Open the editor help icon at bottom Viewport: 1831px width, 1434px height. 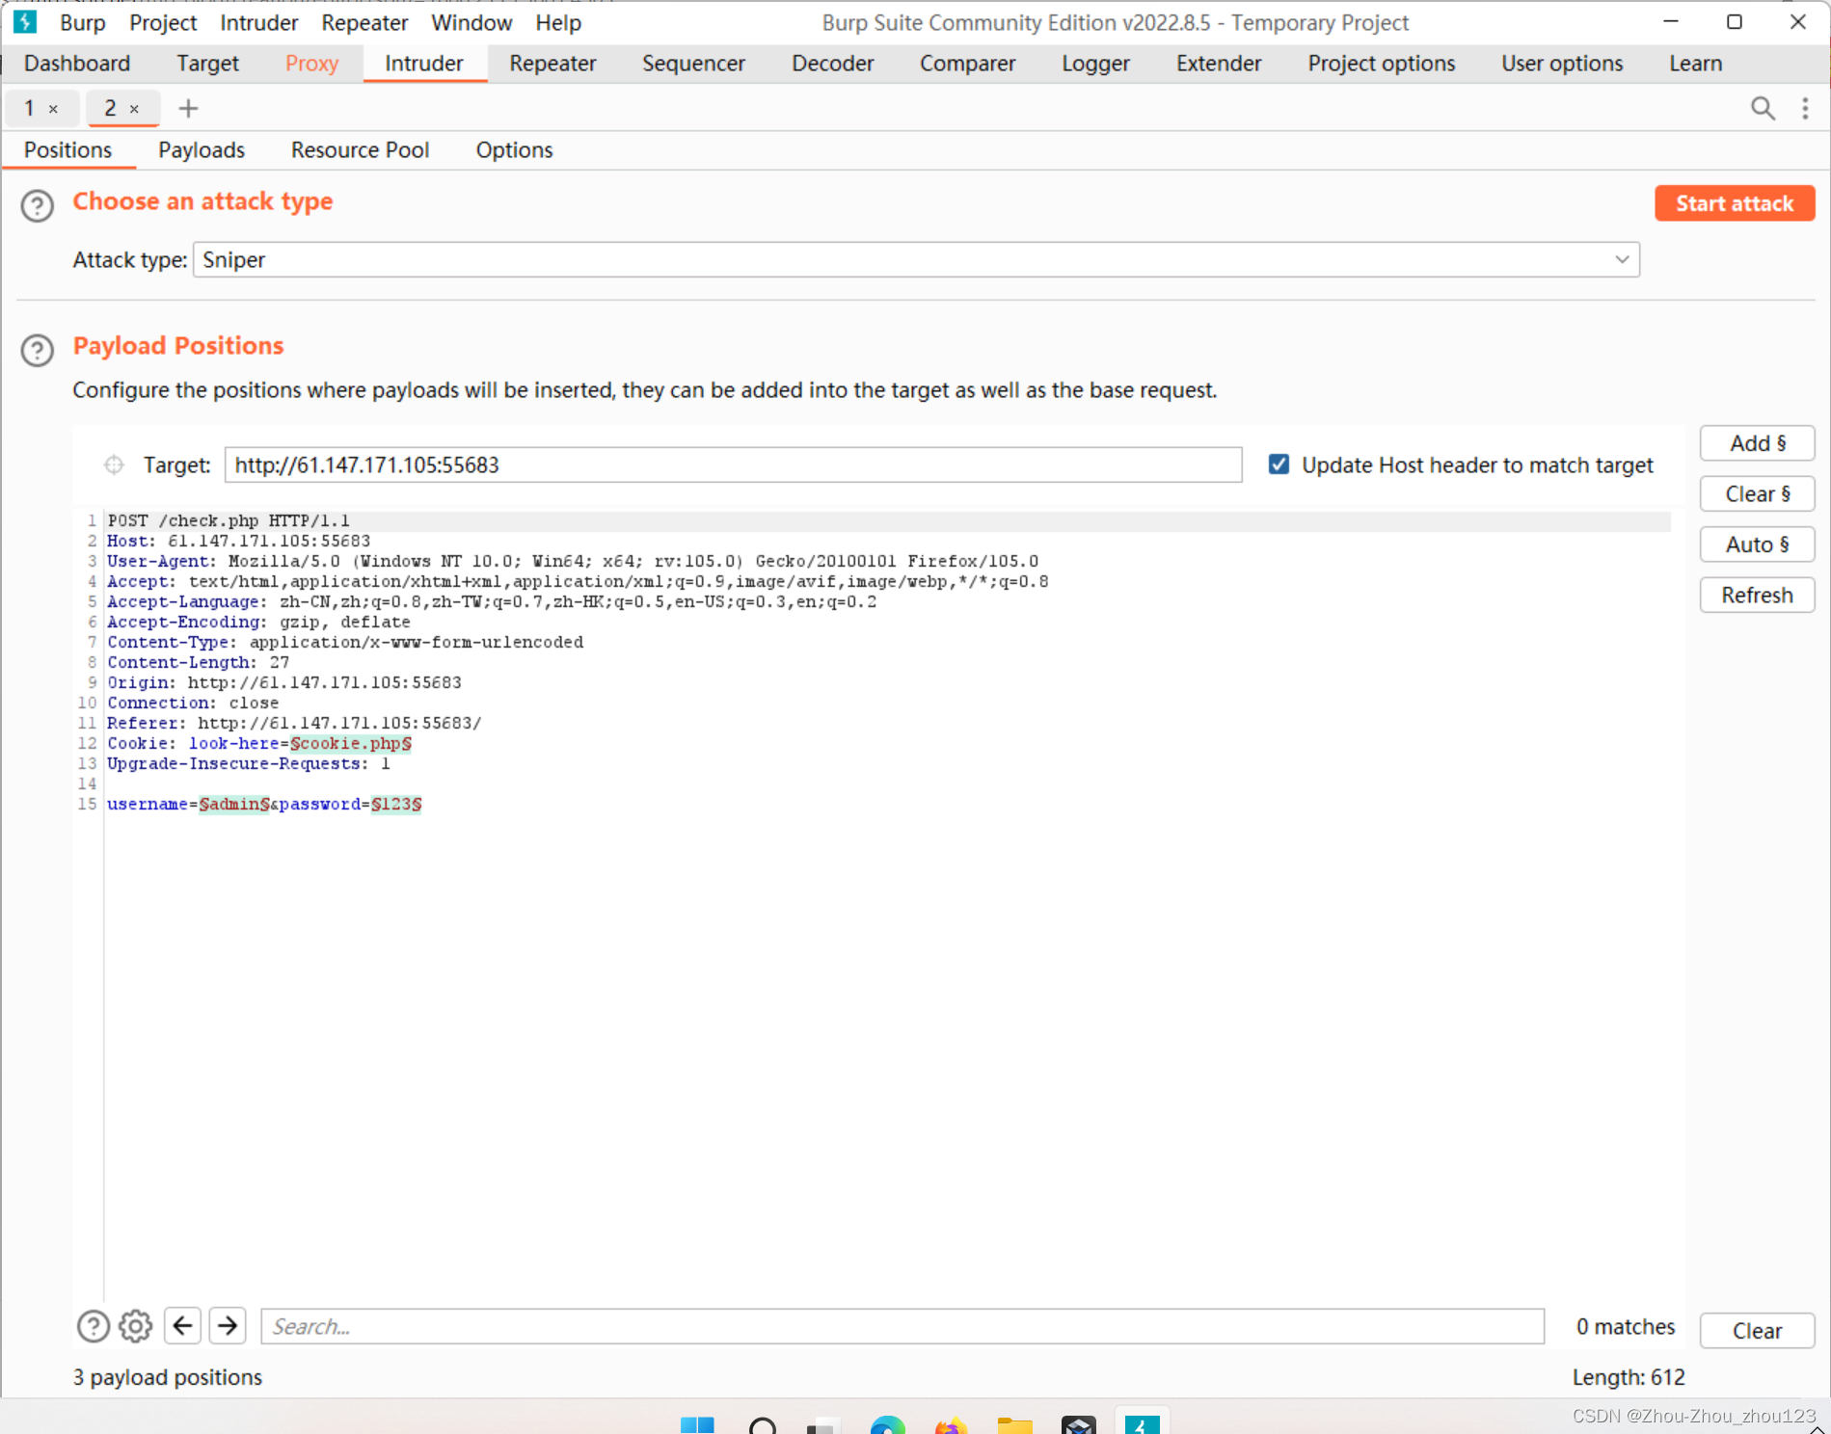tap(93, 1326)
